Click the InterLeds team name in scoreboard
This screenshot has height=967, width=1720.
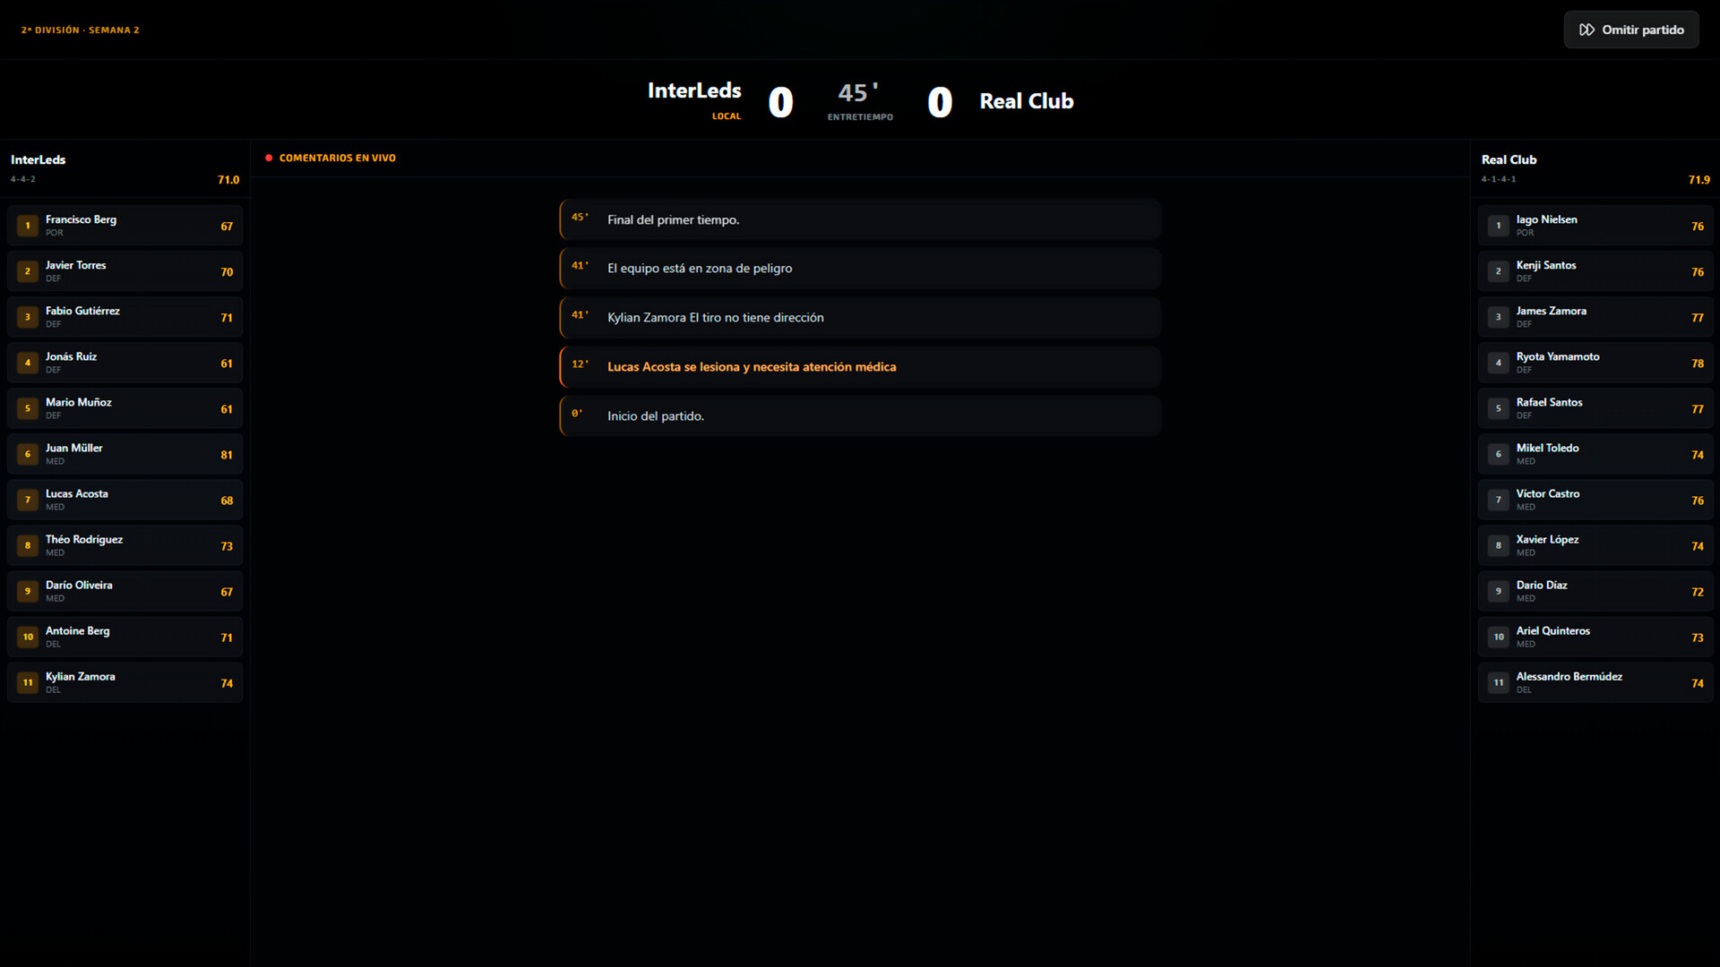click(x=694, y=90)
